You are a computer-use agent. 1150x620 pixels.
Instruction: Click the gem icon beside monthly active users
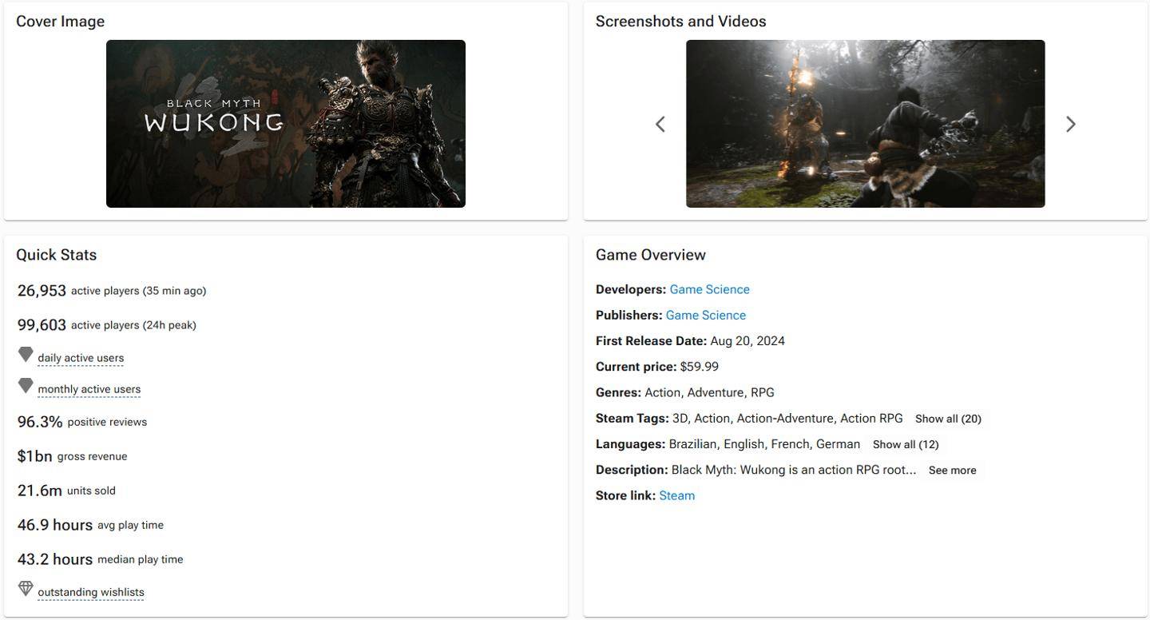coord(26,386)
